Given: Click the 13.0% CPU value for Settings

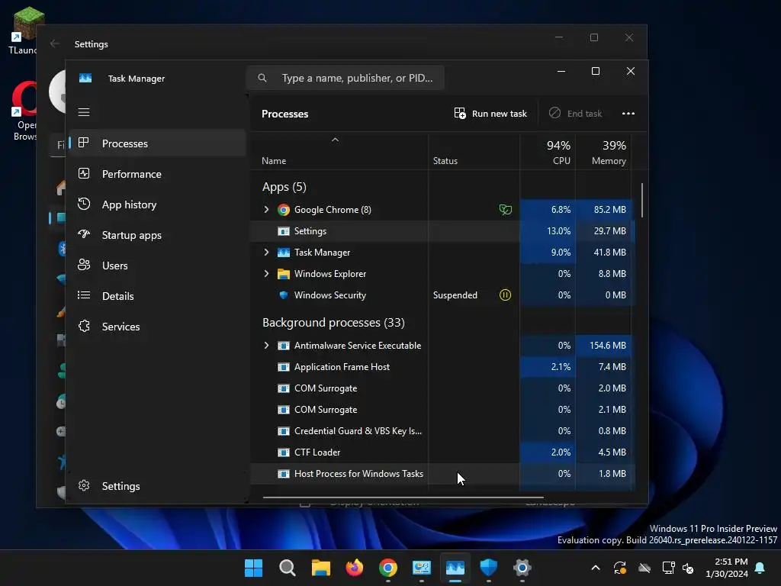Looking at the screenshot, I should 558,231.
